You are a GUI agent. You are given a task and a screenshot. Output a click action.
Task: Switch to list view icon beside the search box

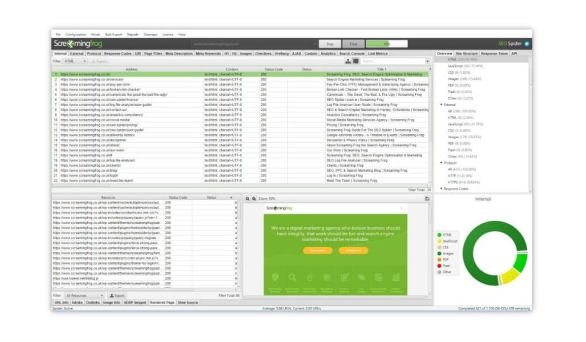point(356,61)
